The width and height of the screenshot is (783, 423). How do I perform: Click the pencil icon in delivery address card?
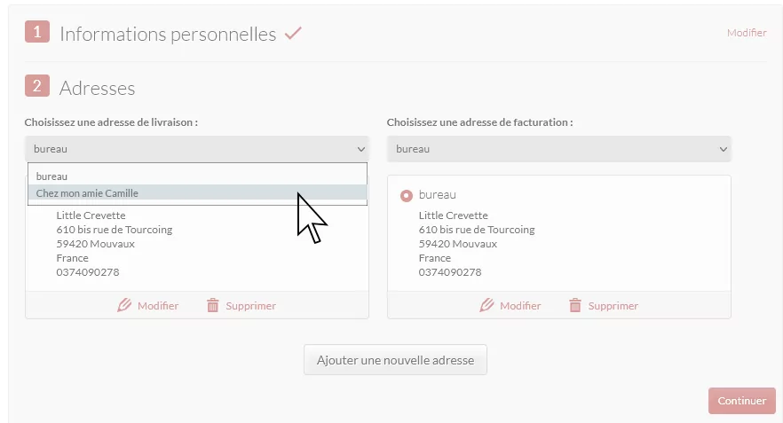point(124,305)
